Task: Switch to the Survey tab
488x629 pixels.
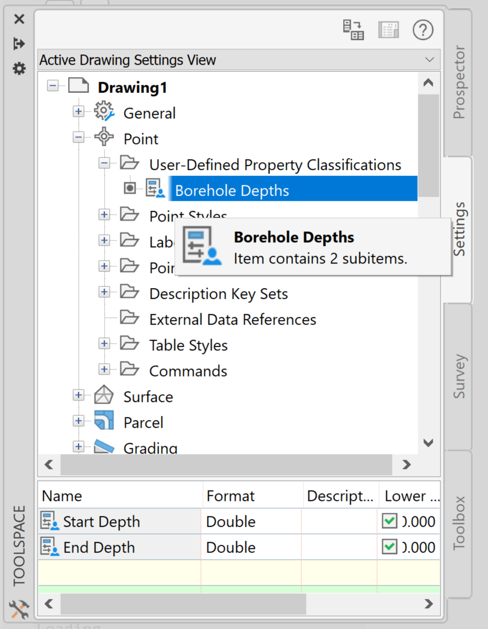Action: coord(458,376)
